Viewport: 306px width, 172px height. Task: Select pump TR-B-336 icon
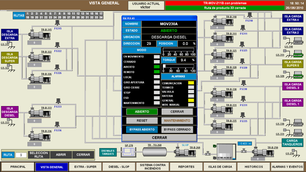pos(39,136)
